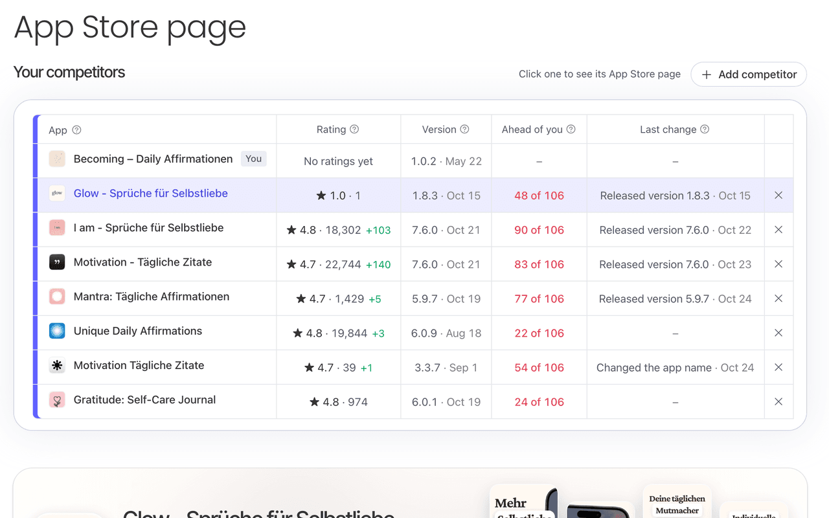829x518 pixels.
Task: Click Deine täglichen Mutmacher screenshot thumbnail
Action: click(x=677, y=501)
